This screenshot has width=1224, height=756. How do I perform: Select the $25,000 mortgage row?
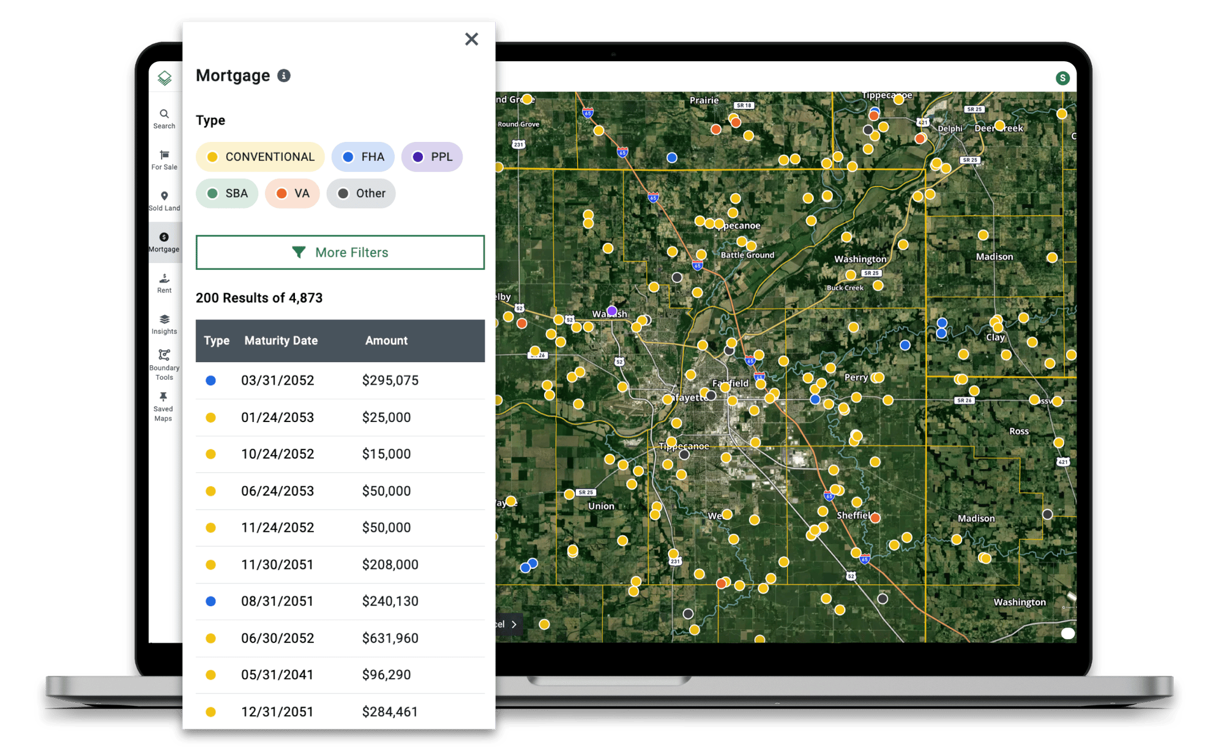point(340,417)
